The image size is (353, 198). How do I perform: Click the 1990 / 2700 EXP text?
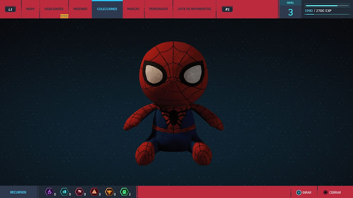318,11
